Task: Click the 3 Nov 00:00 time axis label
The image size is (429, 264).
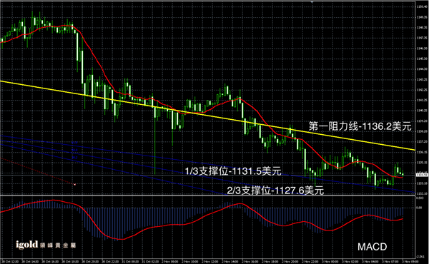Action: point(330,262)
